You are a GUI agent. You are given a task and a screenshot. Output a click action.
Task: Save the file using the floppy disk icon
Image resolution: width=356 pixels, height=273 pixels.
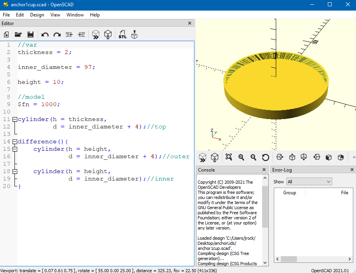pyautogui.click(x=30, y=34)
